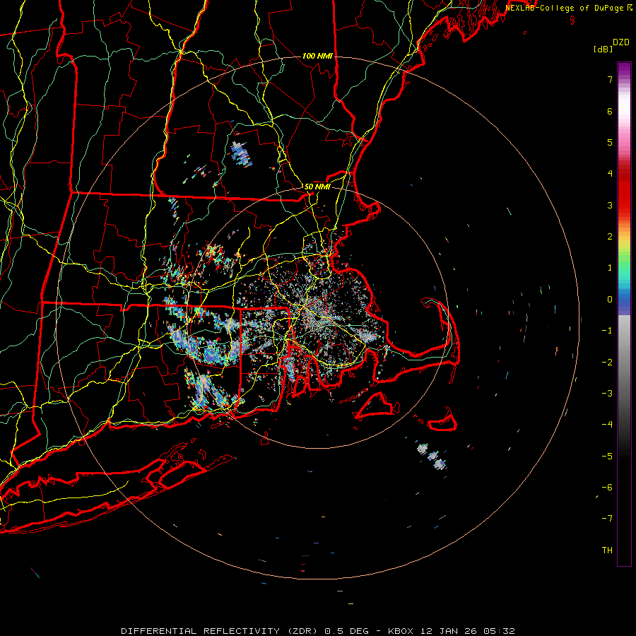Pick the solid red color bar segment near 3 dB
The width and height of the screenshot is (636, 636).
pyautogui.click(x=624, y=193)
